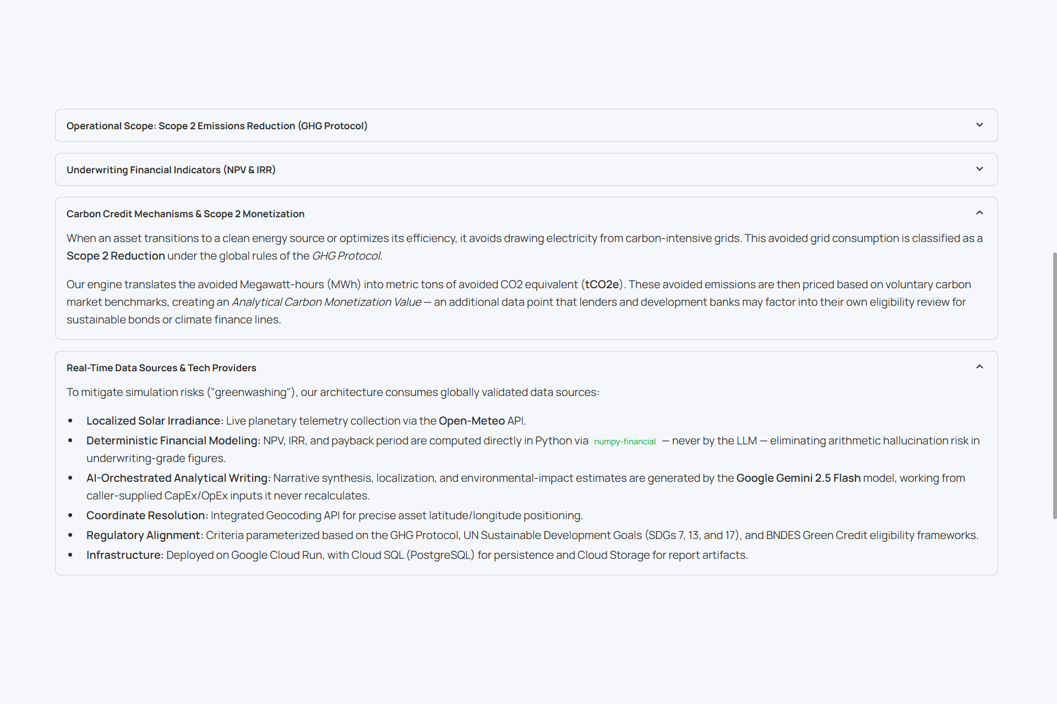
Task: Click the italic GHG Protocol reference
Action: [x=347, y=256]
